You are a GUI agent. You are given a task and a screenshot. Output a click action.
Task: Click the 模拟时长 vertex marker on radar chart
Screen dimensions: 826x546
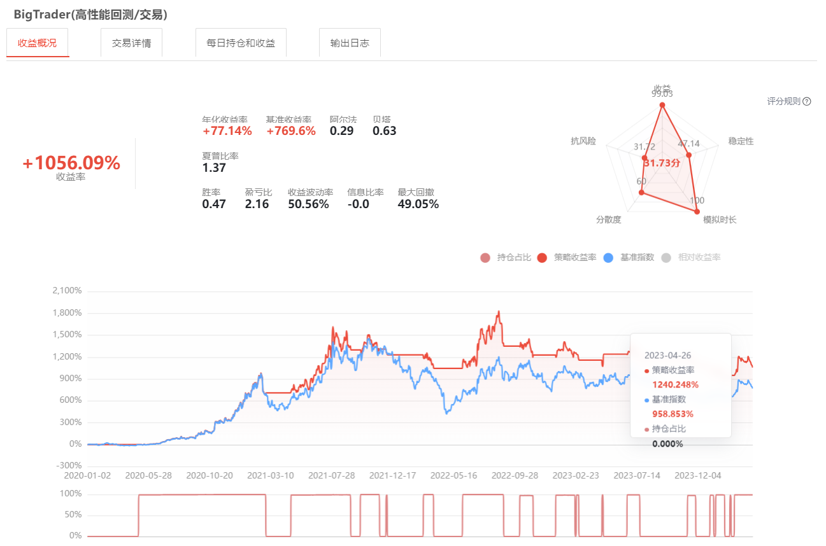tap(697, 211)
